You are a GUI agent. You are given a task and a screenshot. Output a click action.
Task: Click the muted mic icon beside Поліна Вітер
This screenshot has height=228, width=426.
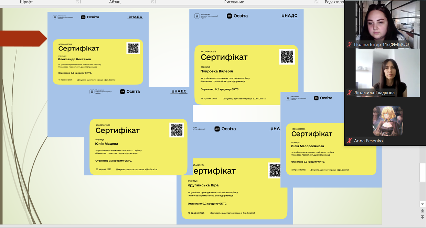[350, 44]
